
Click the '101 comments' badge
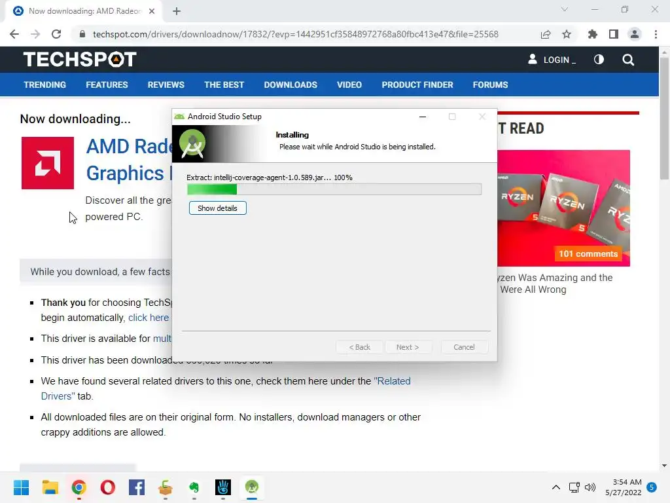tap(588, 253)
